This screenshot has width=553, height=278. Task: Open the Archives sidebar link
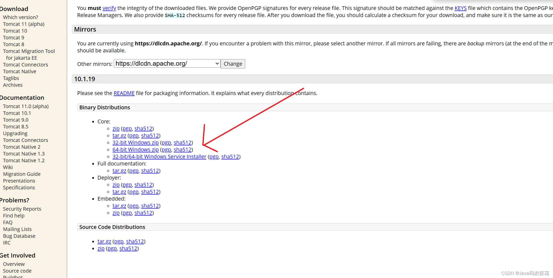coord(13,85)
